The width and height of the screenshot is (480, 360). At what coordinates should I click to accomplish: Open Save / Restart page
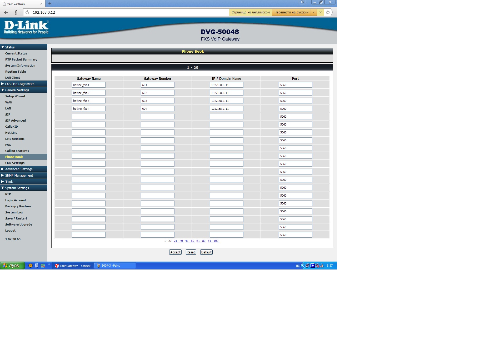(x=16, y=218)
